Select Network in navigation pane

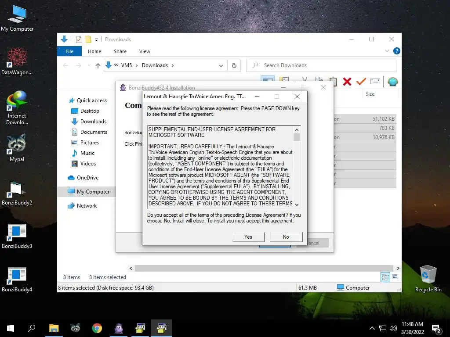pyautogui.click(x=82, y=206)
